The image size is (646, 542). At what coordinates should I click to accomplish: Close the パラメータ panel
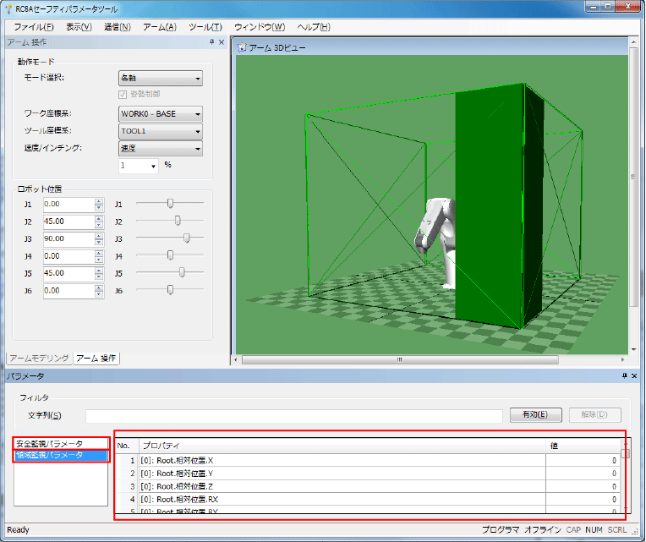[635, 375]
